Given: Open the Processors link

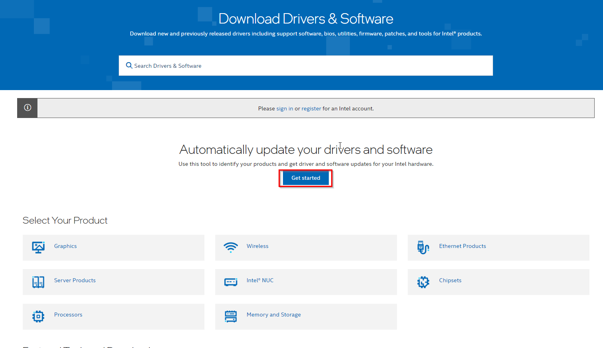Looking at the screenshot, I should pos(68,315).
